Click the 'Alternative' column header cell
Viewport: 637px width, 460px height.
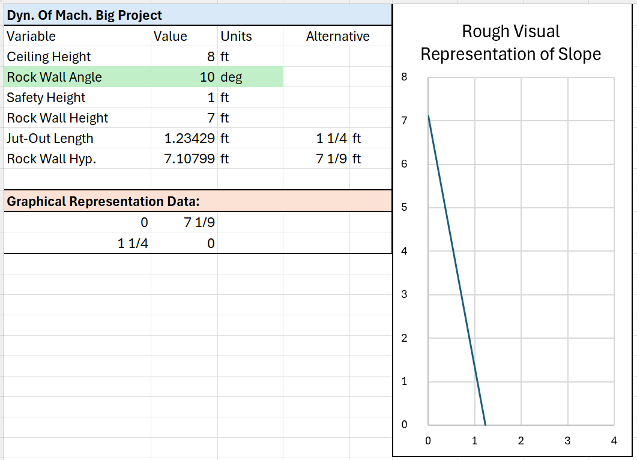(x=337, y=36)
